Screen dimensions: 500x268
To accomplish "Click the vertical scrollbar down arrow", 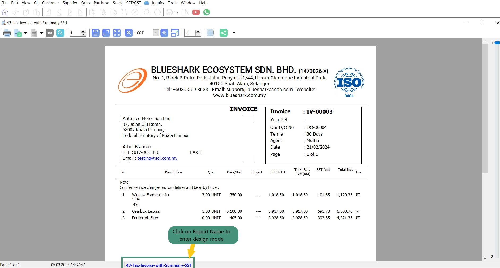I will coord(485,258).
